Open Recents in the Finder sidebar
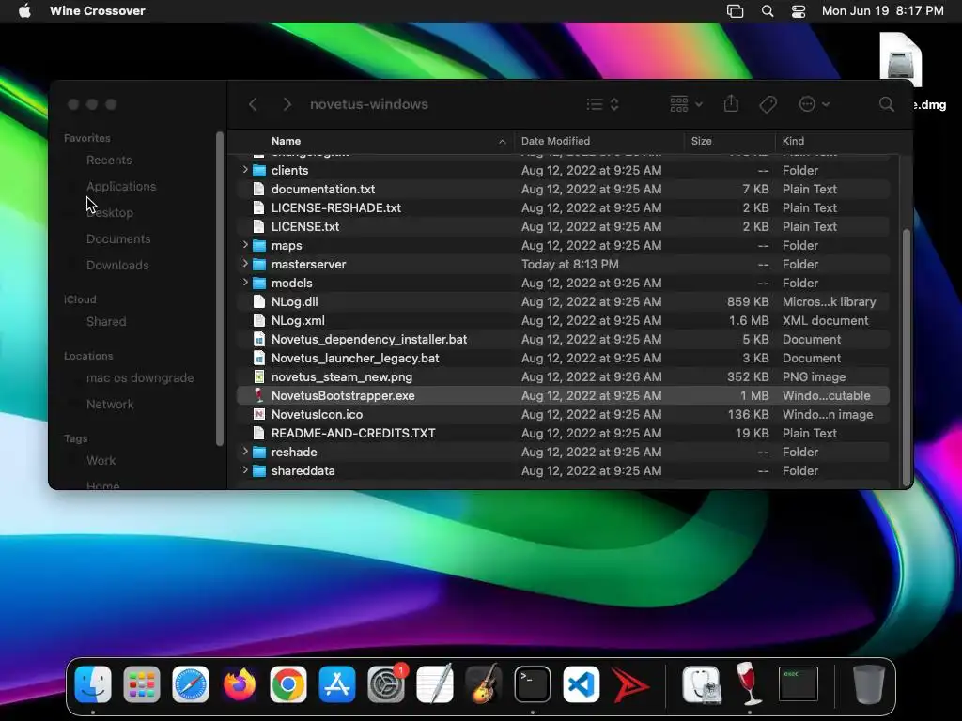Screen dimensions: 962x721 [x=109, y=160]
